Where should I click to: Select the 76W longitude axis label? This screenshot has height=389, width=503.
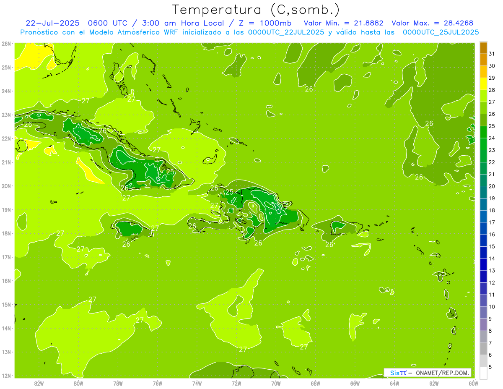(157, 383)
